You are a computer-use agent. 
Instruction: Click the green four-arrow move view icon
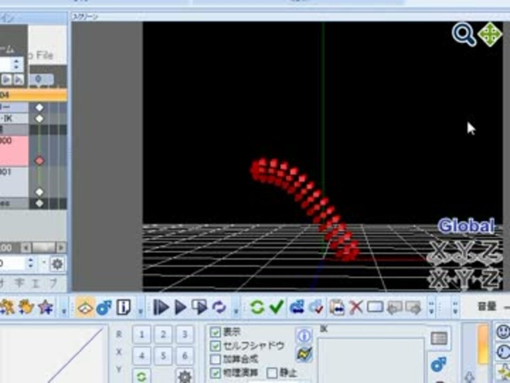pyautogui.click(x=490, y=34)
